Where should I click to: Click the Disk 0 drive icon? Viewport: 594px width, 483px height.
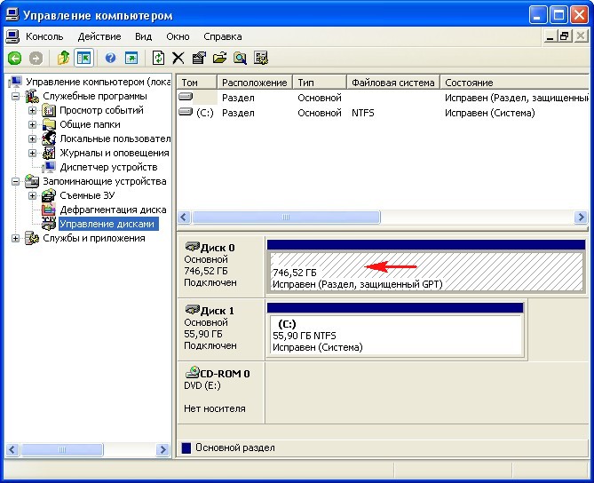pyautogui.click(x=192, y=247)
